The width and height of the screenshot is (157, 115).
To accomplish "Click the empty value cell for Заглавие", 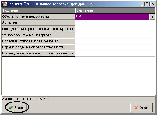I will [x=115, y=23].
